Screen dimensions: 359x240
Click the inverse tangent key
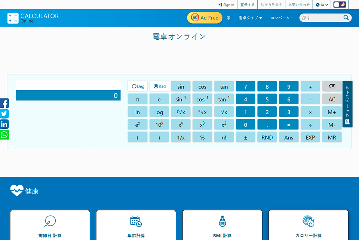click(x=224, y=99)
